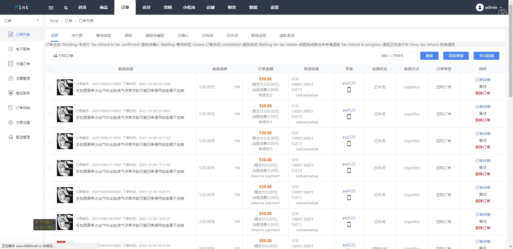Viewport: 513px width, 249px height.
Task: Select the checkbox for order 2023100822140001
Action: pyautogui.click(x=49, y=114)
